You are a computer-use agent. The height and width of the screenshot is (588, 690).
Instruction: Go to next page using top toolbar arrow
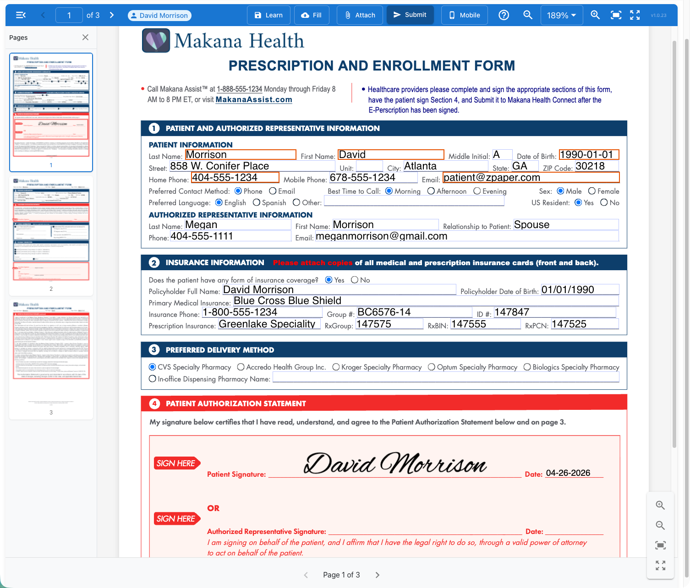[112, 15]
